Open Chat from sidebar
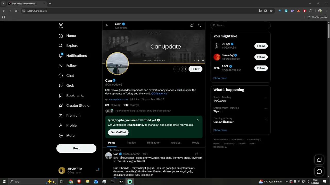Viewport: 330px width, 185px height. pos(66,76)
